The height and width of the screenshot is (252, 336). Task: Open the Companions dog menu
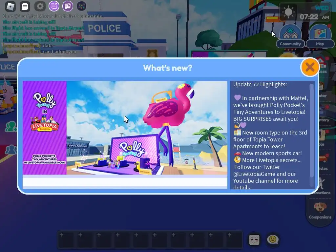click(x=320, y=210)
